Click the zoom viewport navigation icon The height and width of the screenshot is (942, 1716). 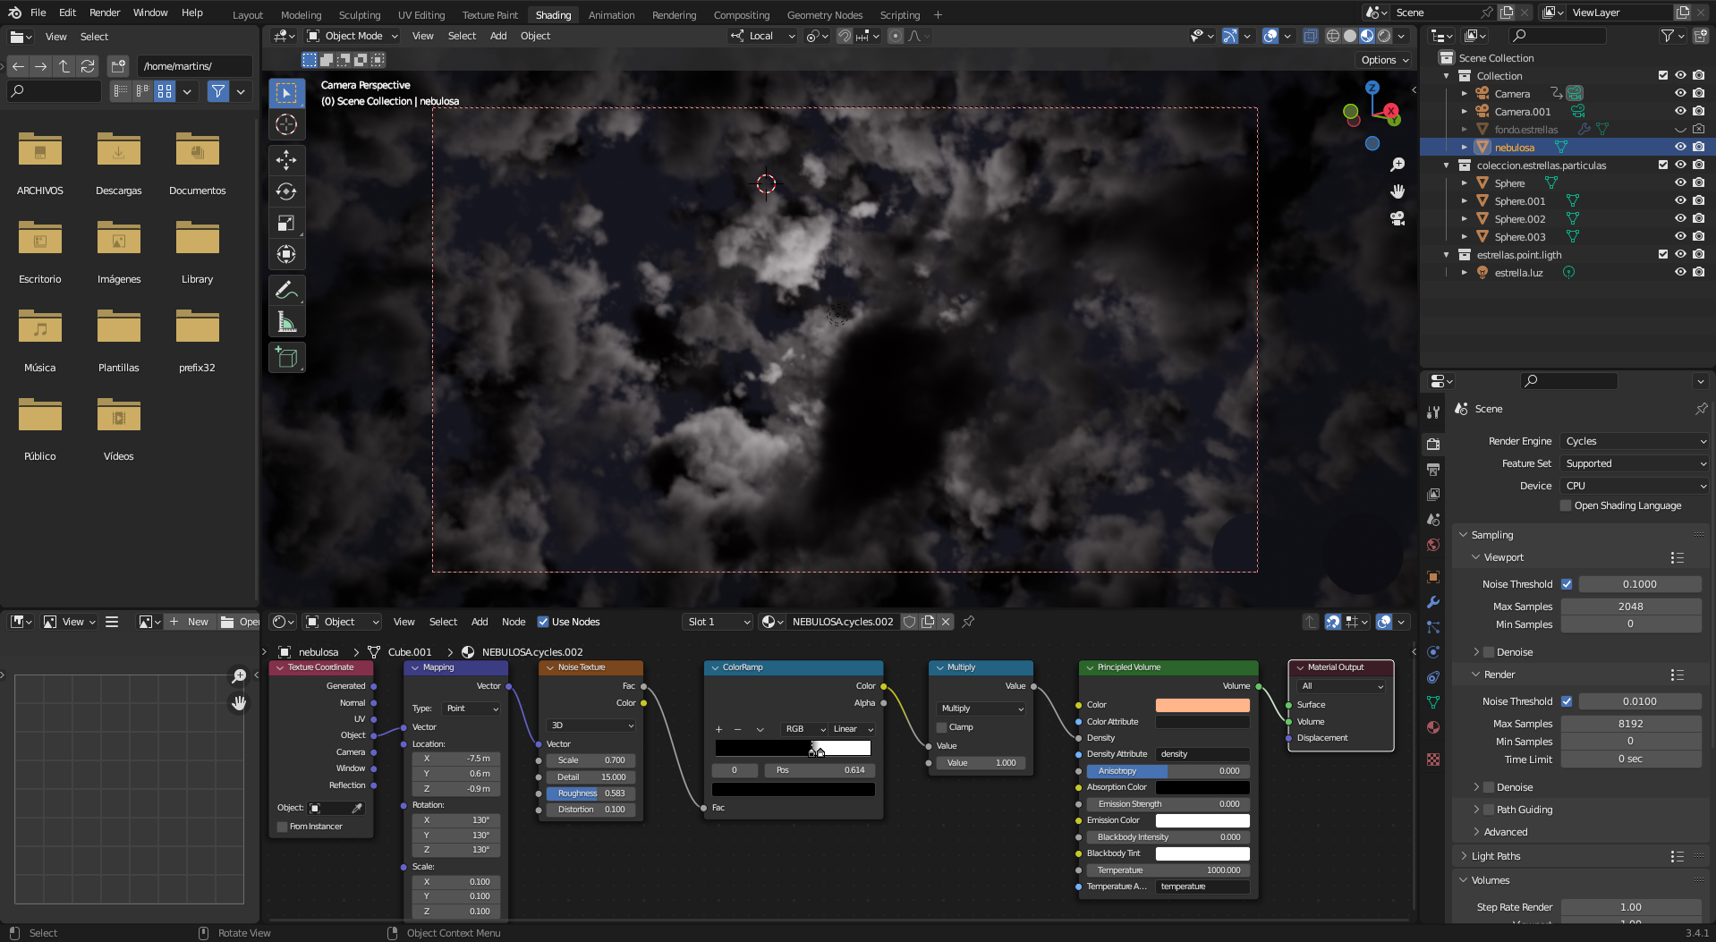tap(1397, 165)
